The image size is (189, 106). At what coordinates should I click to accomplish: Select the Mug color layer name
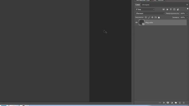149,22
